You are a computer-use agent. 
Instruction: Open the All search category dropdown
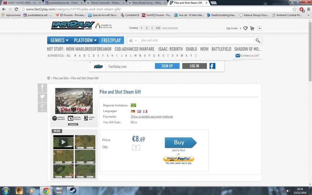[x=133, y=41]
